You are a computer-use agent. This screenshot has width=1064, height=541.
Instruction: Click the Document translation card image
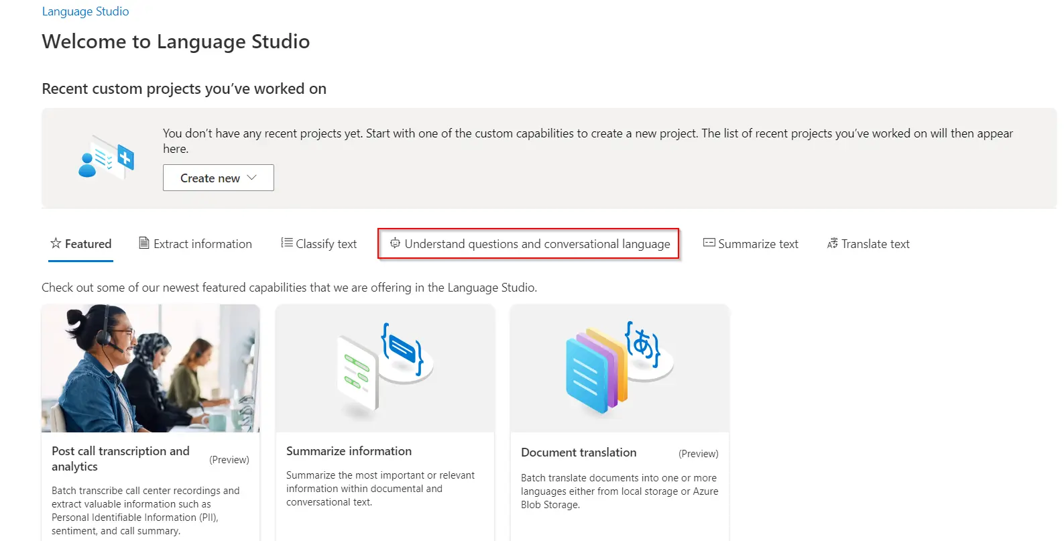(x=619, y=368)
